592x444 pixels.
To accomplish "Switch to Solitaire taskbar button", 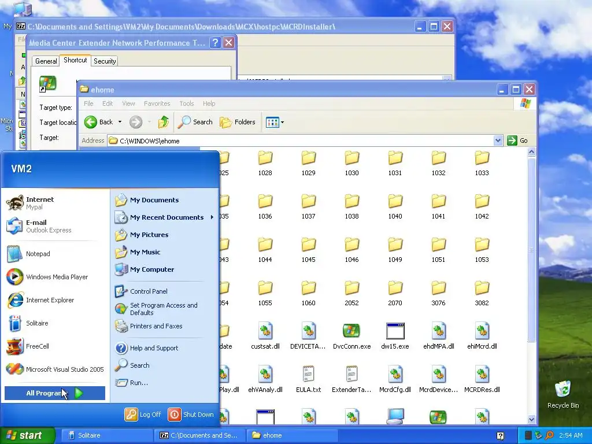I will (x=106, y=435).
